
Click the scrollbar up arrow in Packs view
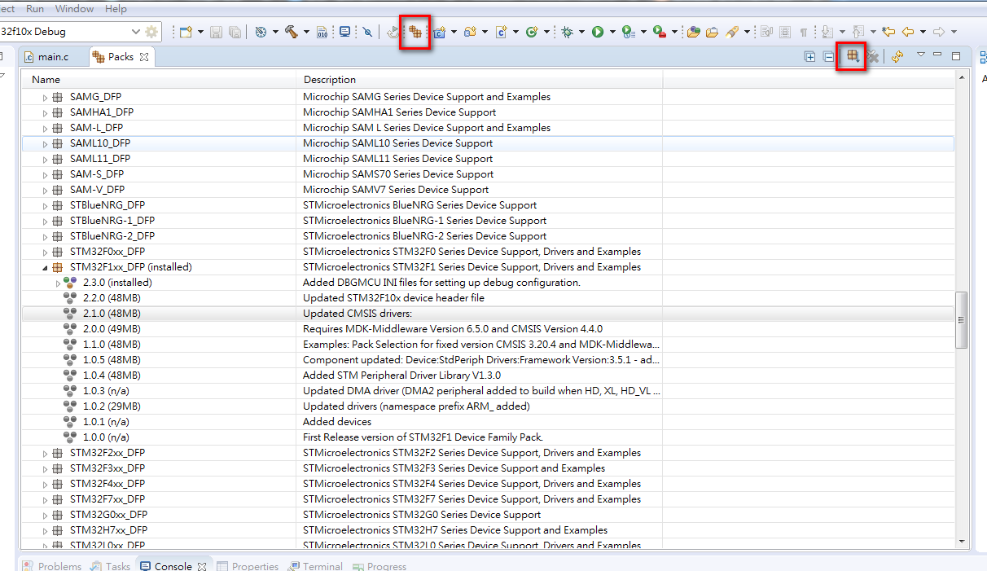(x=962, y=77)
